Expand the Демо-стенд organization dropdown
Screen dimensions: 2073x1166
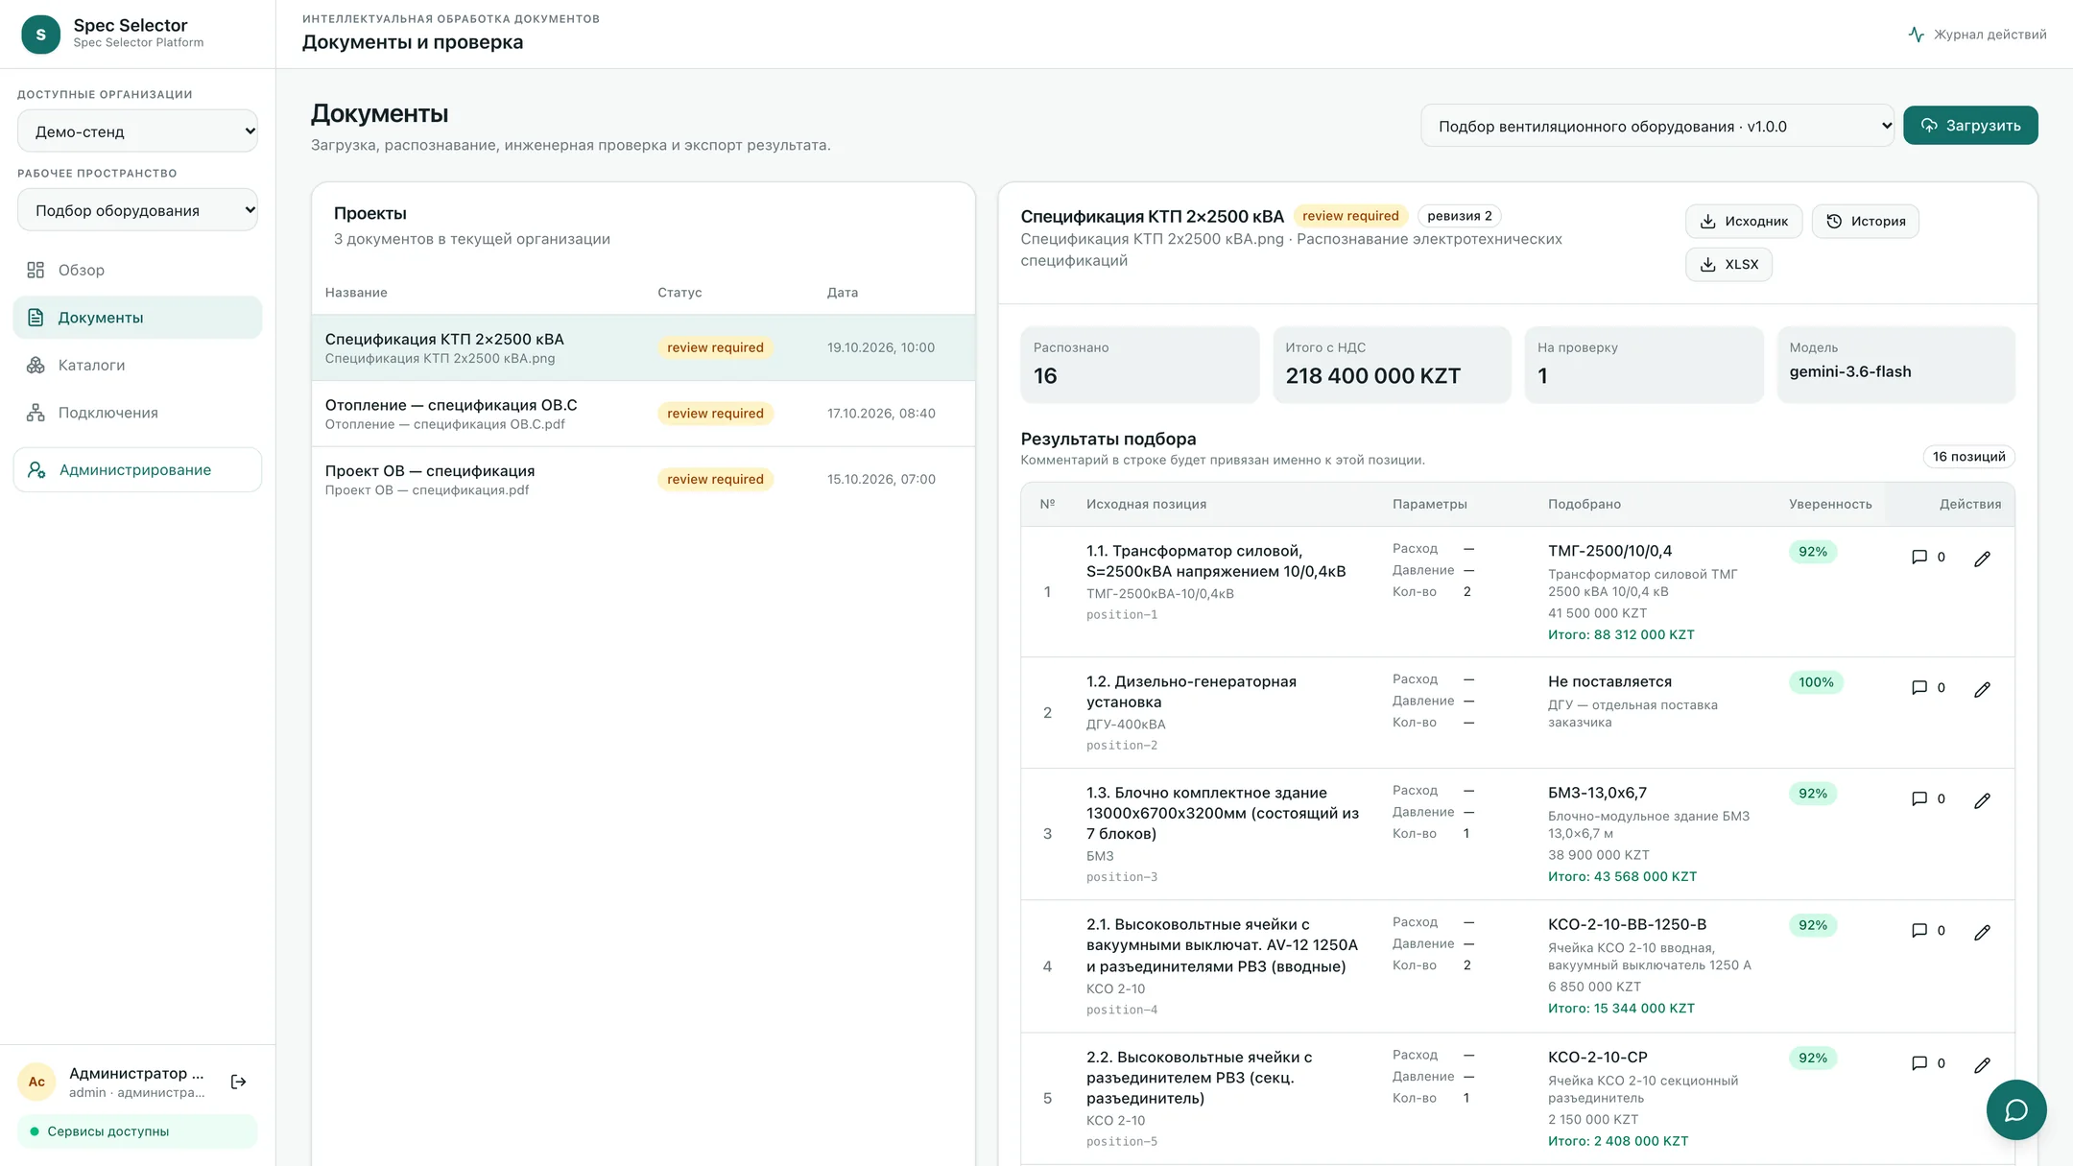pyautogui.click(x=138, y=131)
